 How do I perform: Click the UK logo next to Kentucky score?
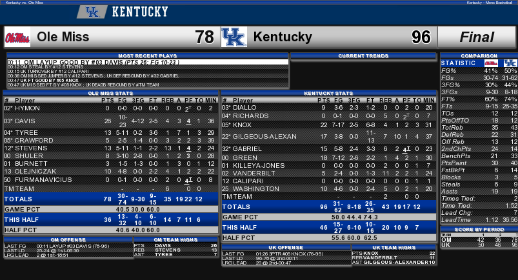[x=234, y=37]
